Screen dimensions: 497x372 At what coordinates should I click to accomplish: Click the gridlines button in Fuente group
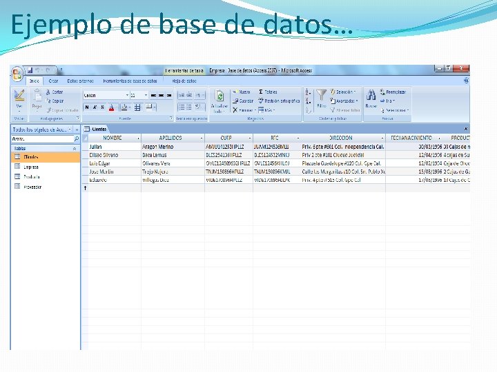pyautogui.click(x=137, y=107)
